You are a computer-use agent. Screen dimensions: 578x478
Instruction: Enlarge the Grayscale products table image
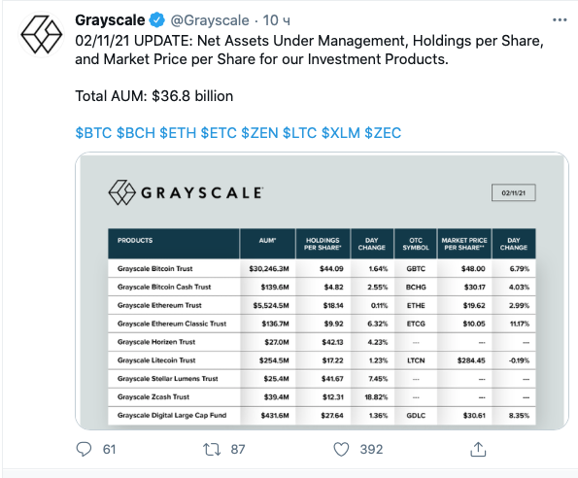tap(322, 290)
